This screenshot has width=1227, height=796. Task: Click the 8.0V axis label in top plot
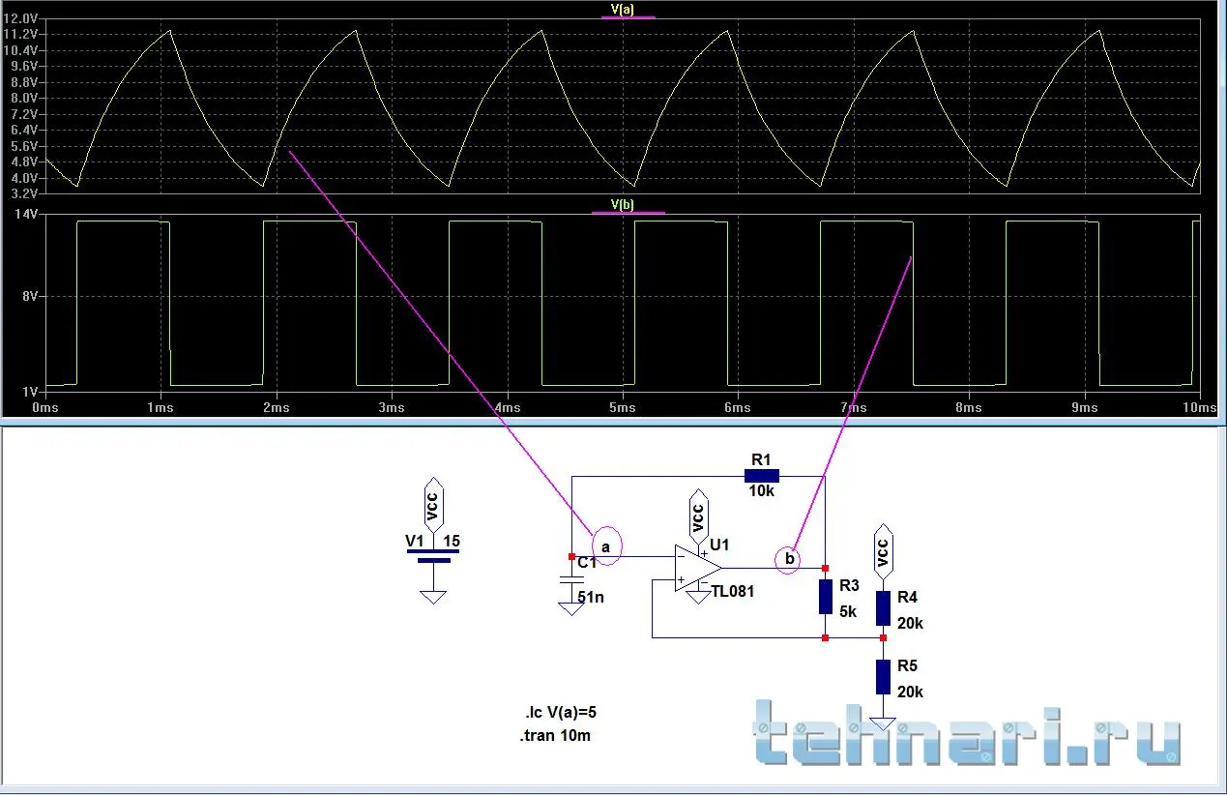tap(22, 98)
